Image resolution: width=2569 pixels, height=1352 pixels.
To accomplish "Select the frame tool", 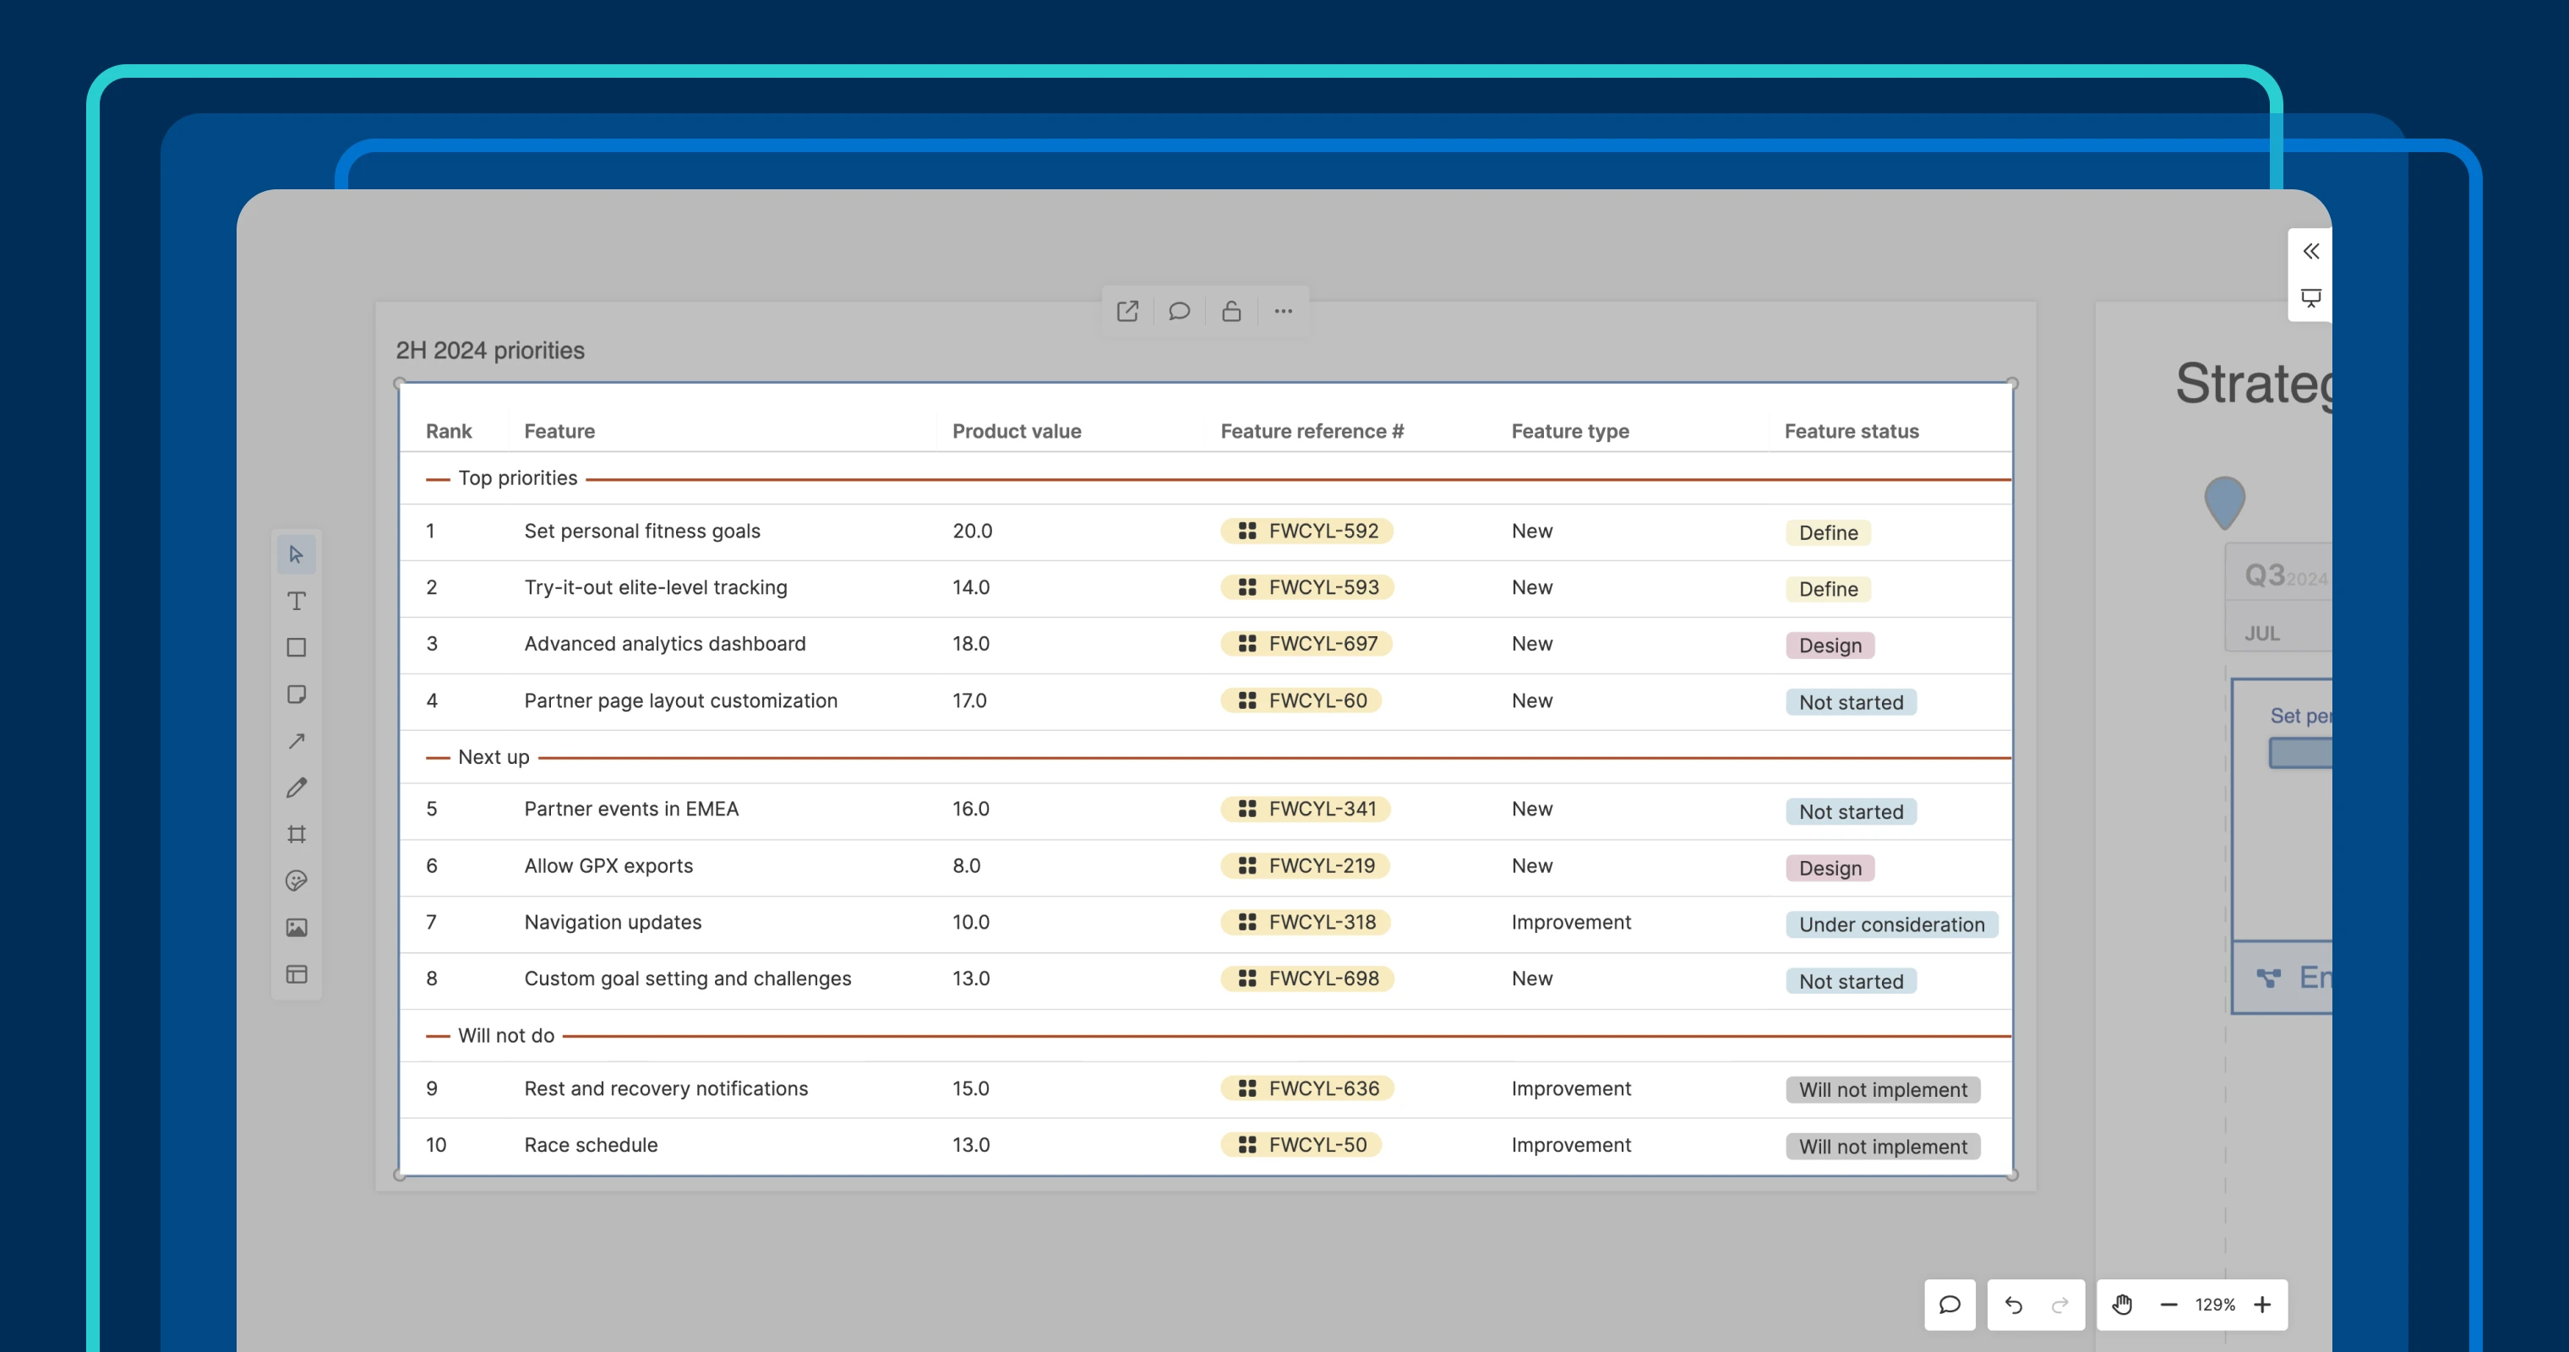I will click(296, 835).
